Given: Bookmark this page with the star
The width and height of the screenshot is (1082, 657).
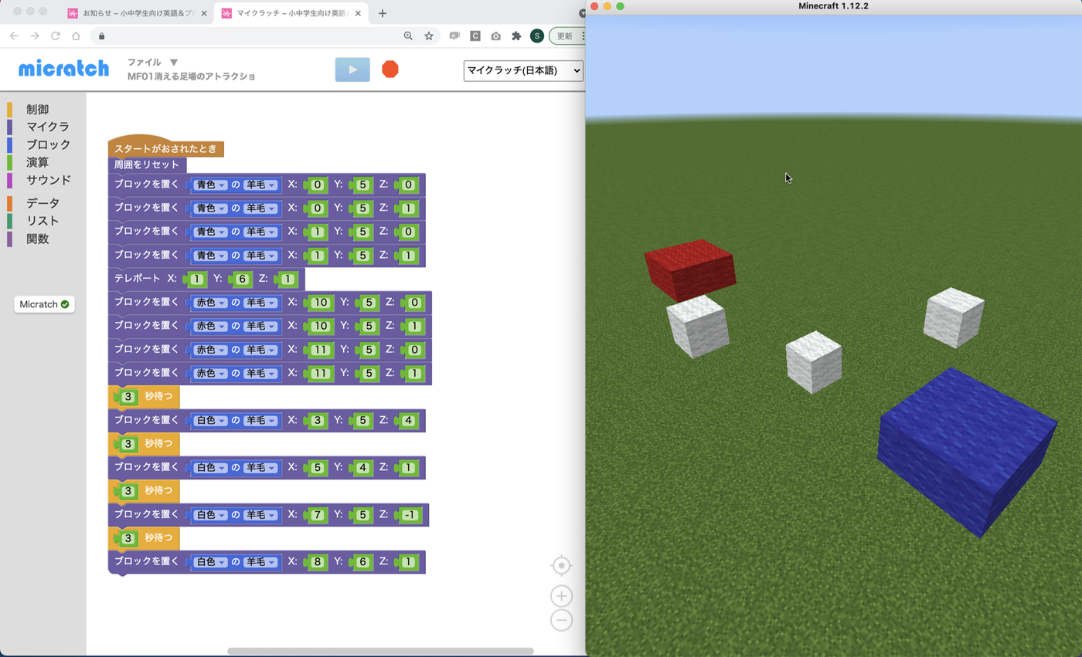Looking at the screenshot, I should 429,36.
